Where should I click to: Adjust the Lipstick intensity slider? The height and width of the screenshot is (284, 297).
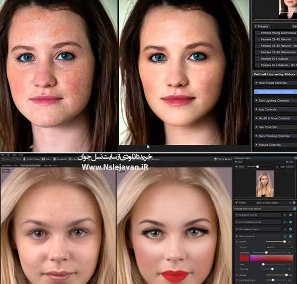[284, 241]
